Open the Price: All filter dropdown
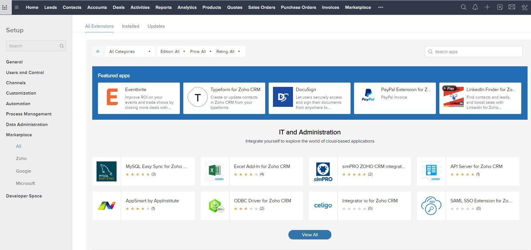Image resolution: width=531 pixels, height=250 pixels. coord(200,51)
